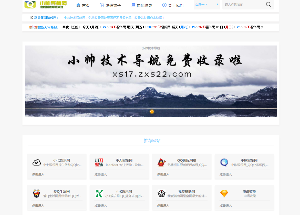Viewport: 300px width, 215px height.
Task: Click the QQ国际网络 title text
Action: point(187,160)
